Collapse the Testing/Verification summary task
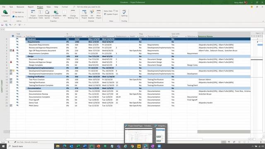265x149 pixels. pos(27,77)
